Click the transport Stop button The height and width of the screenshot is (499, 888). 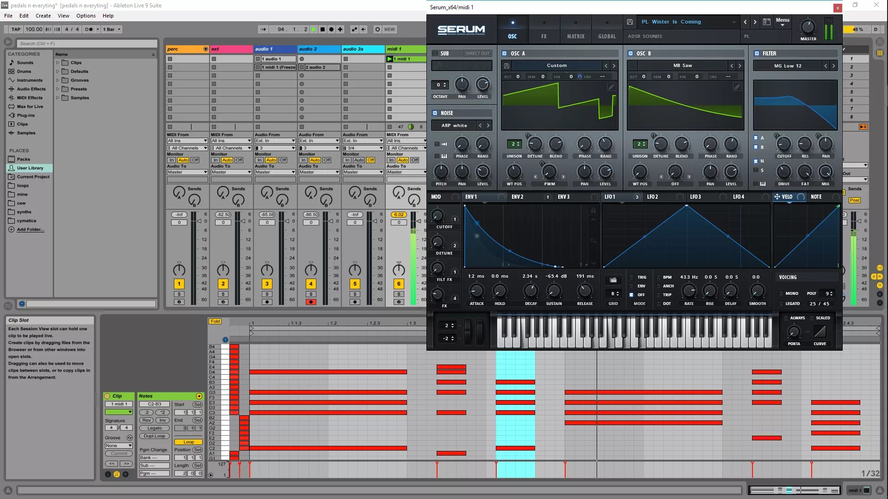tap(322, 29)
